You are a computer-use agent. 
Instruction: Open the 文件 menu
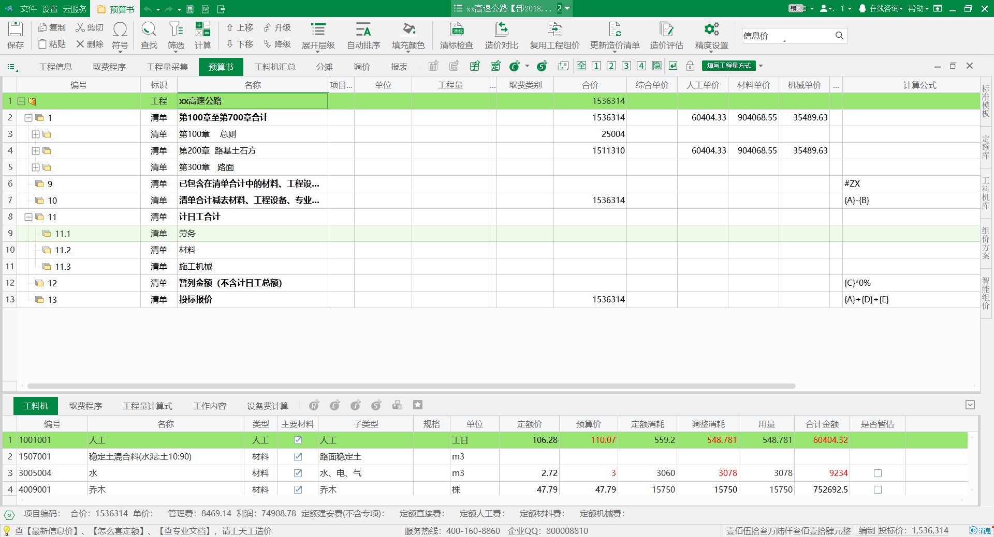tap(28, 9)
